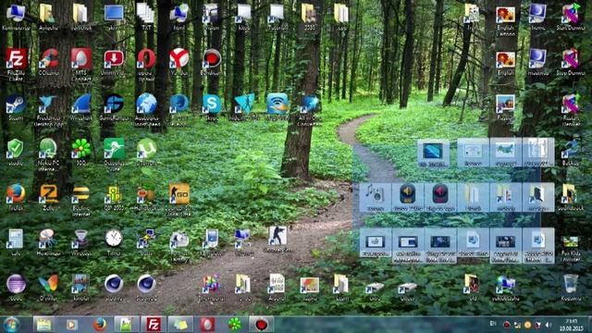Open Sticky Notes from the taskbar
This screenshot has width=592, height=333.
tap(180, 325)
